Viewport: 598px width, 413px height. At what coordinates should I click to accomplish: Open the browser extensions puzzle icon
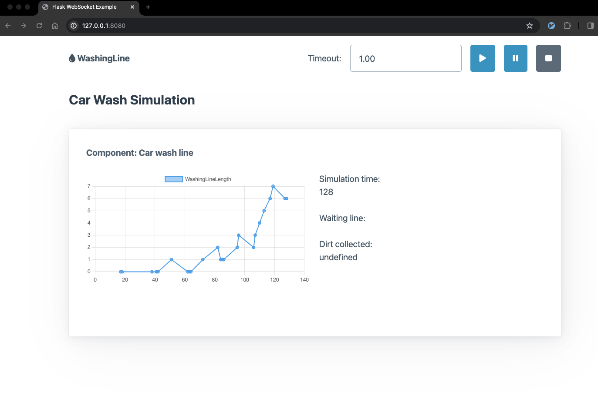(x=567, y=26)
